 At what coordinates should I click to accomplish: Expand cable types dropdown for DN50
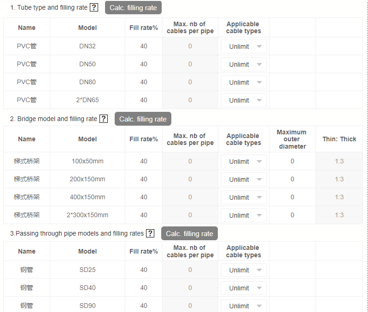[244, 64]
